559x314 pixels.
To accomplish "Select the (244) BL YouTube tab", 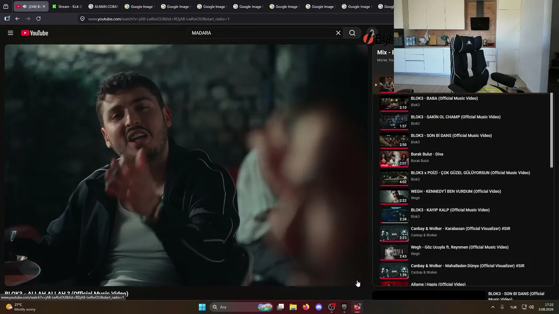I will pos(31,7).
